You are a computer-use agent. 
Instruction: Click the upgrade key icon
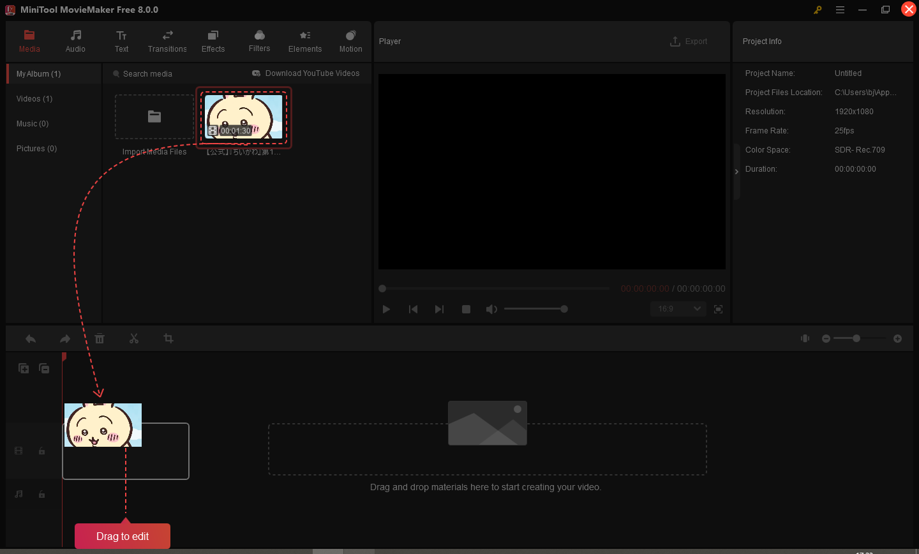tap(818, 10)
